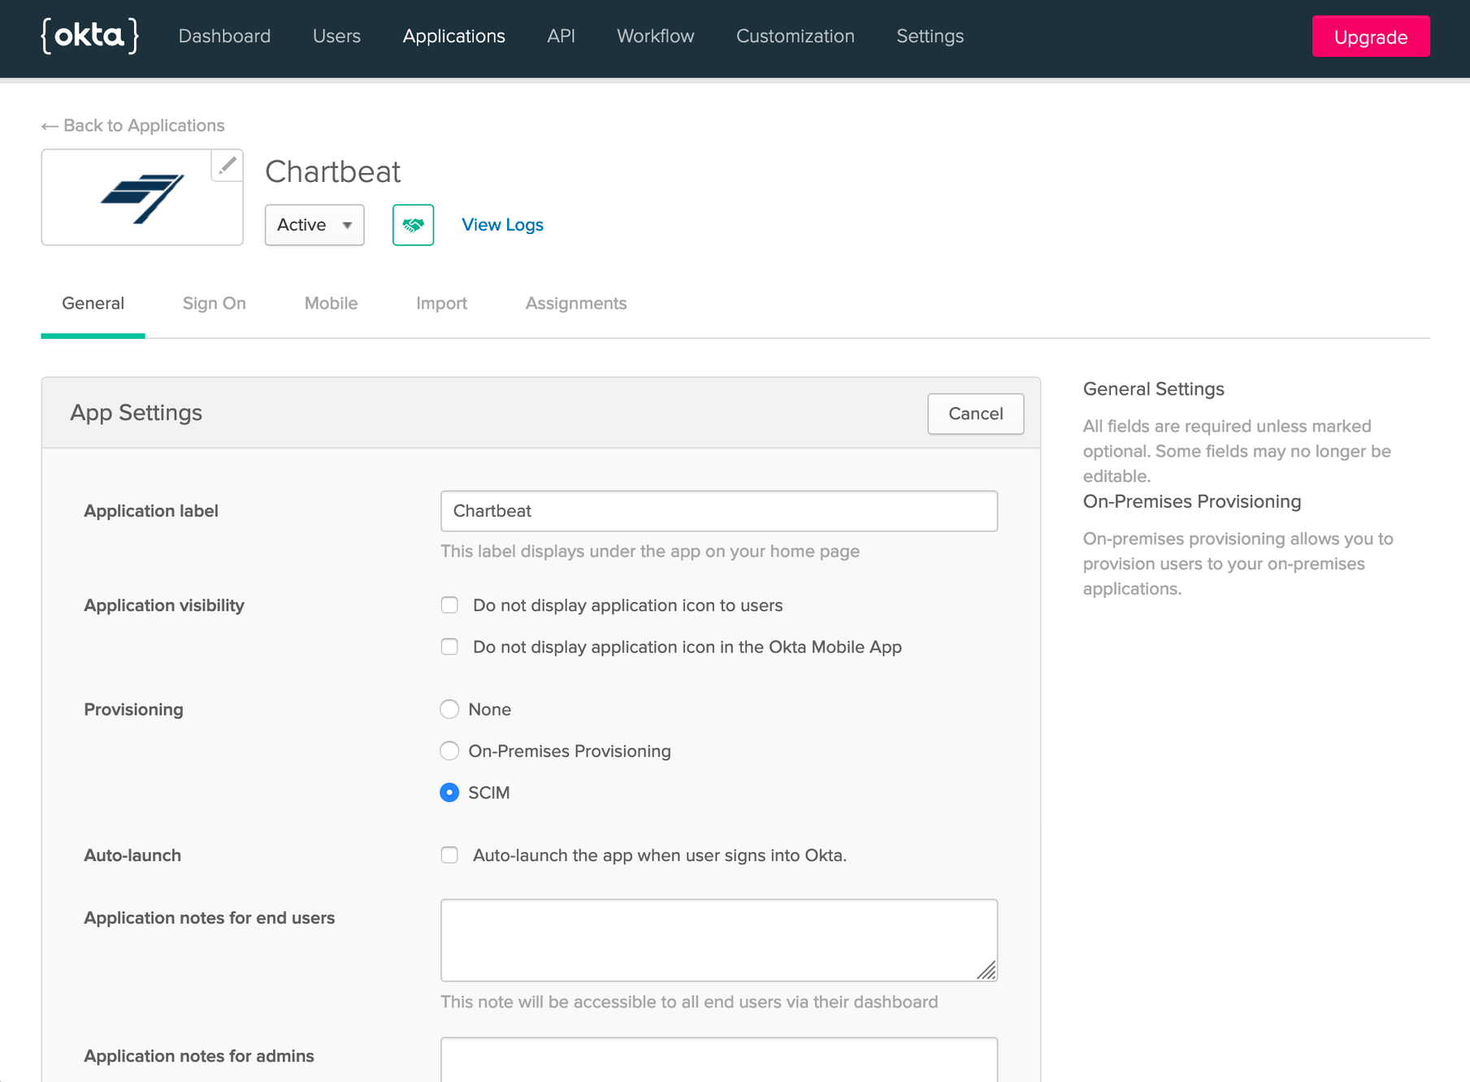Screen dimensions: 1470x1082
Task: Click the Chartbeat page title
Action: click(333, 172)
